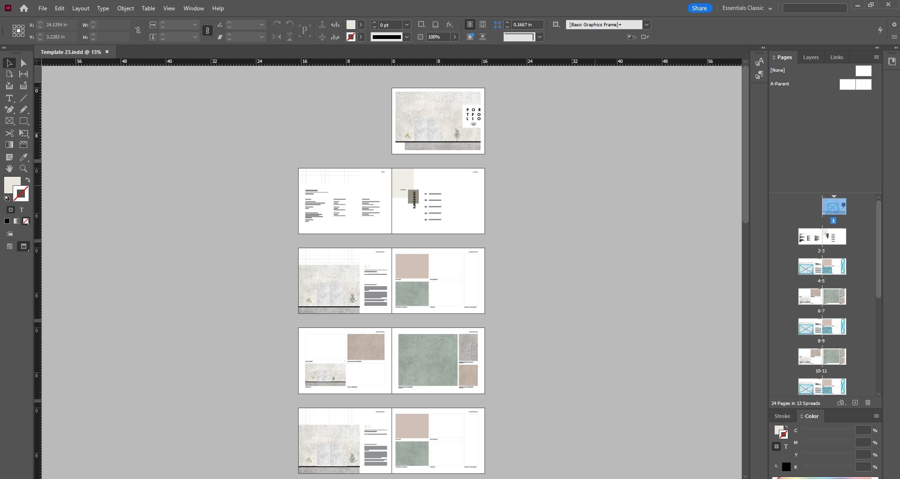
Task: Switch to the Layers tab
Action: pyautogui.click(x=810, y=57)
